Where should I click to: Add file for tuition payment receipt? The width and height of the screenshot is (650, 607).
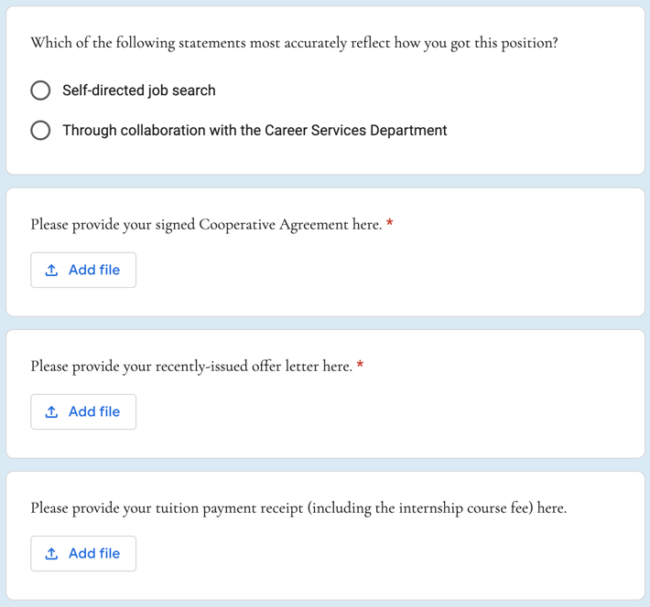[x=83, y=553]
